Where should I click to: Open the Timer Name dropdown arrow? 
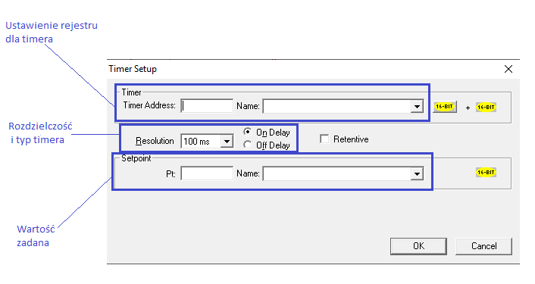[417, 106]
